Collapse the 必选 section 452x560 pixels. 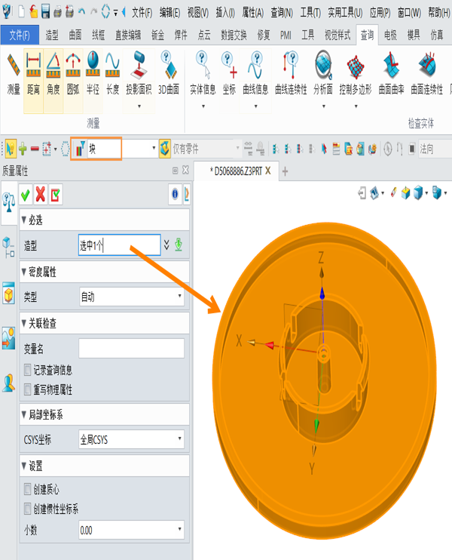coord(24,220)
